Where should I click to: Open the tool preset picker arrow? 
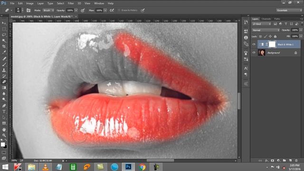pyautogui.click(x=11, y=10)
